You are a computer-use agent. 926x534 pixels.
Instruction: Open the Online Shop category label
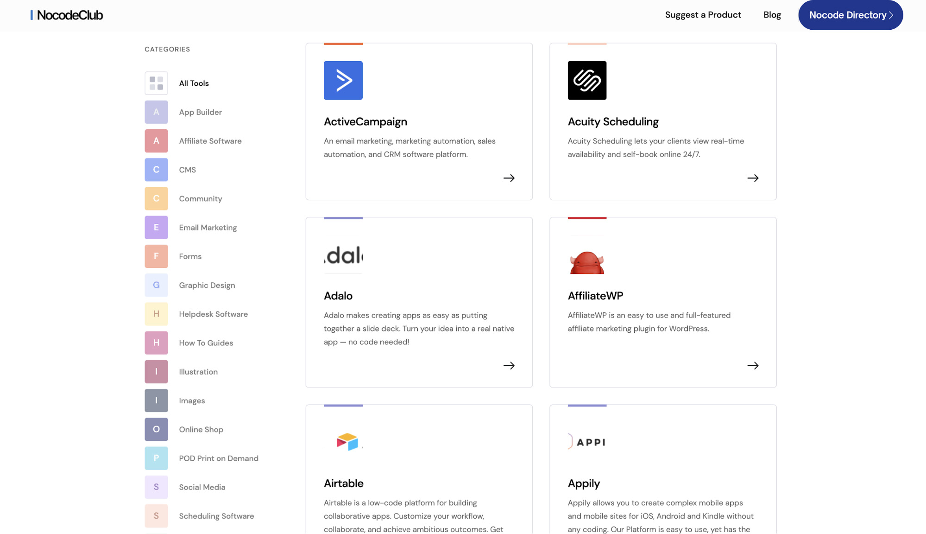pos(201,430)
